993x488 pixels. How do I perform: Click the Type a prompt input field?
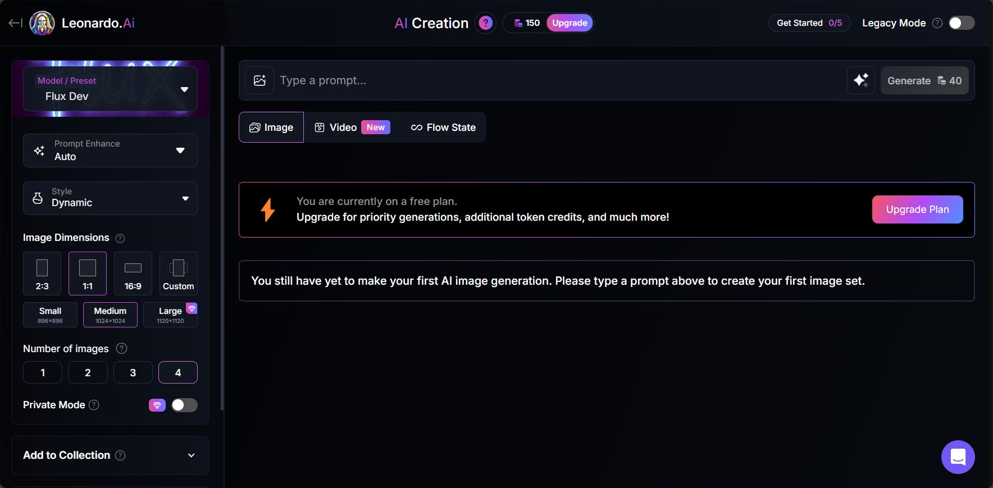560,80
